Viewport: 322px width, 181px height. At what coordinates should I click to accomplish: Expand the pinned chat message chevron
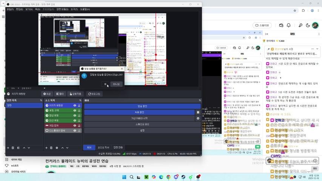(317, 49)
